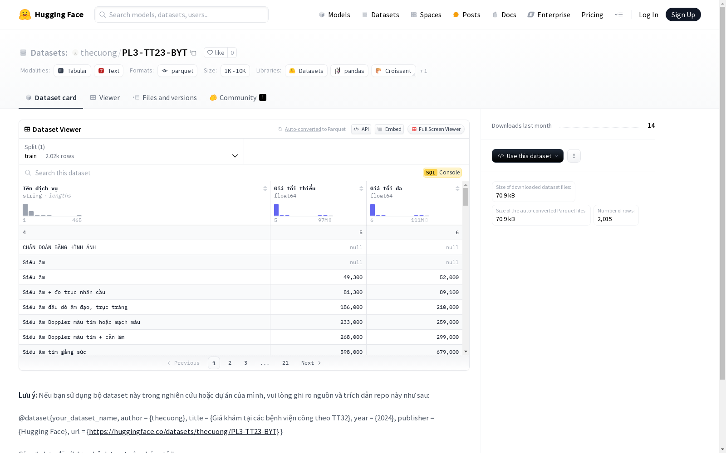Click Next page in viewer pagination

311,363
